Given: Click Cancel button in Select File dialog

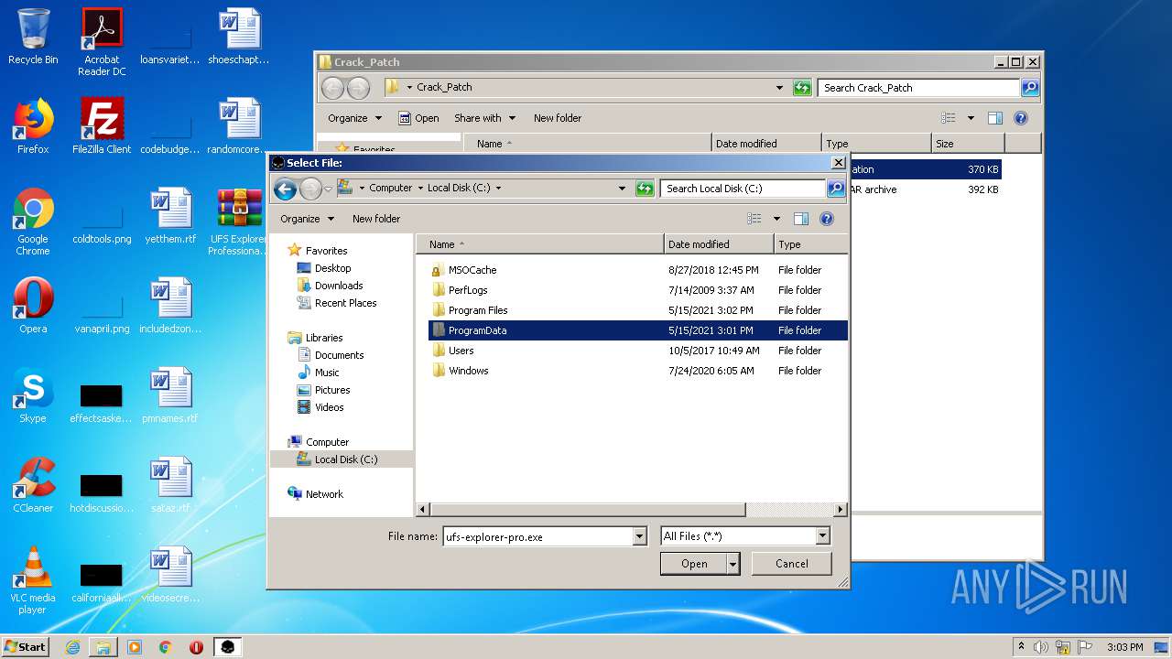Looking at the screenshot, I should pyautogui.click(x=791, y=564).
